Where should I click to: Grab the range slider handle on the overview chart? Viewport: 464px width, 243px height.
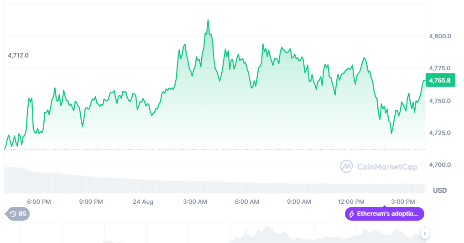coord(425,234)
